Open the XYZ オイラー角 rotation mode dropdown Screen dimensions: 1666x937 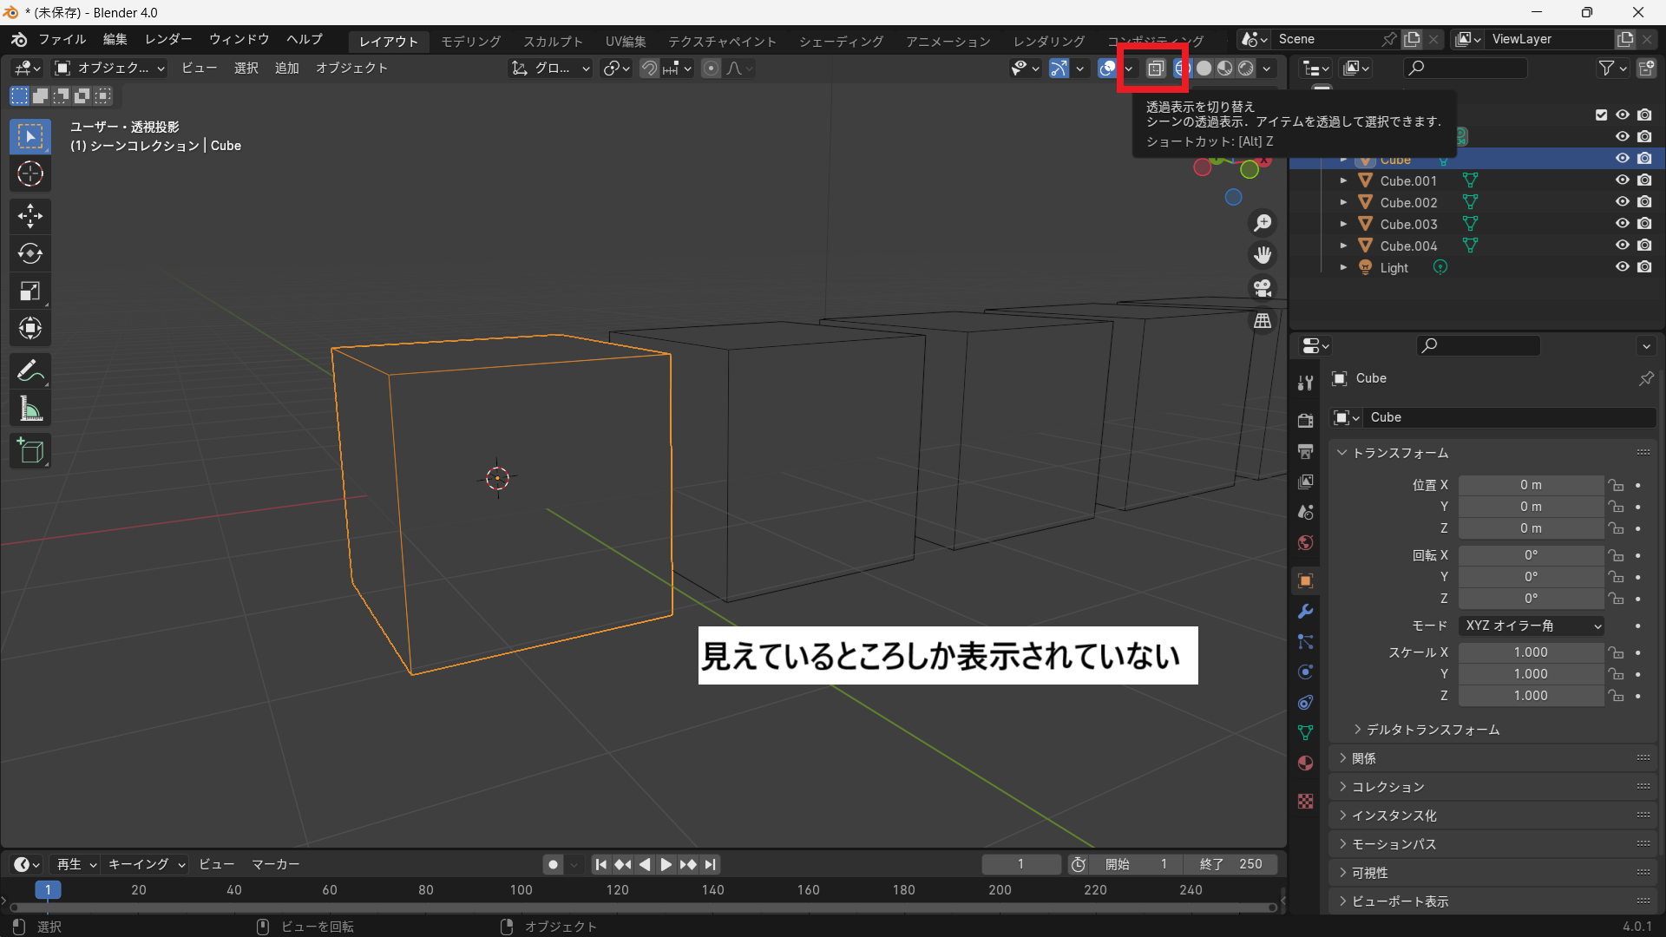[1532, 626]
